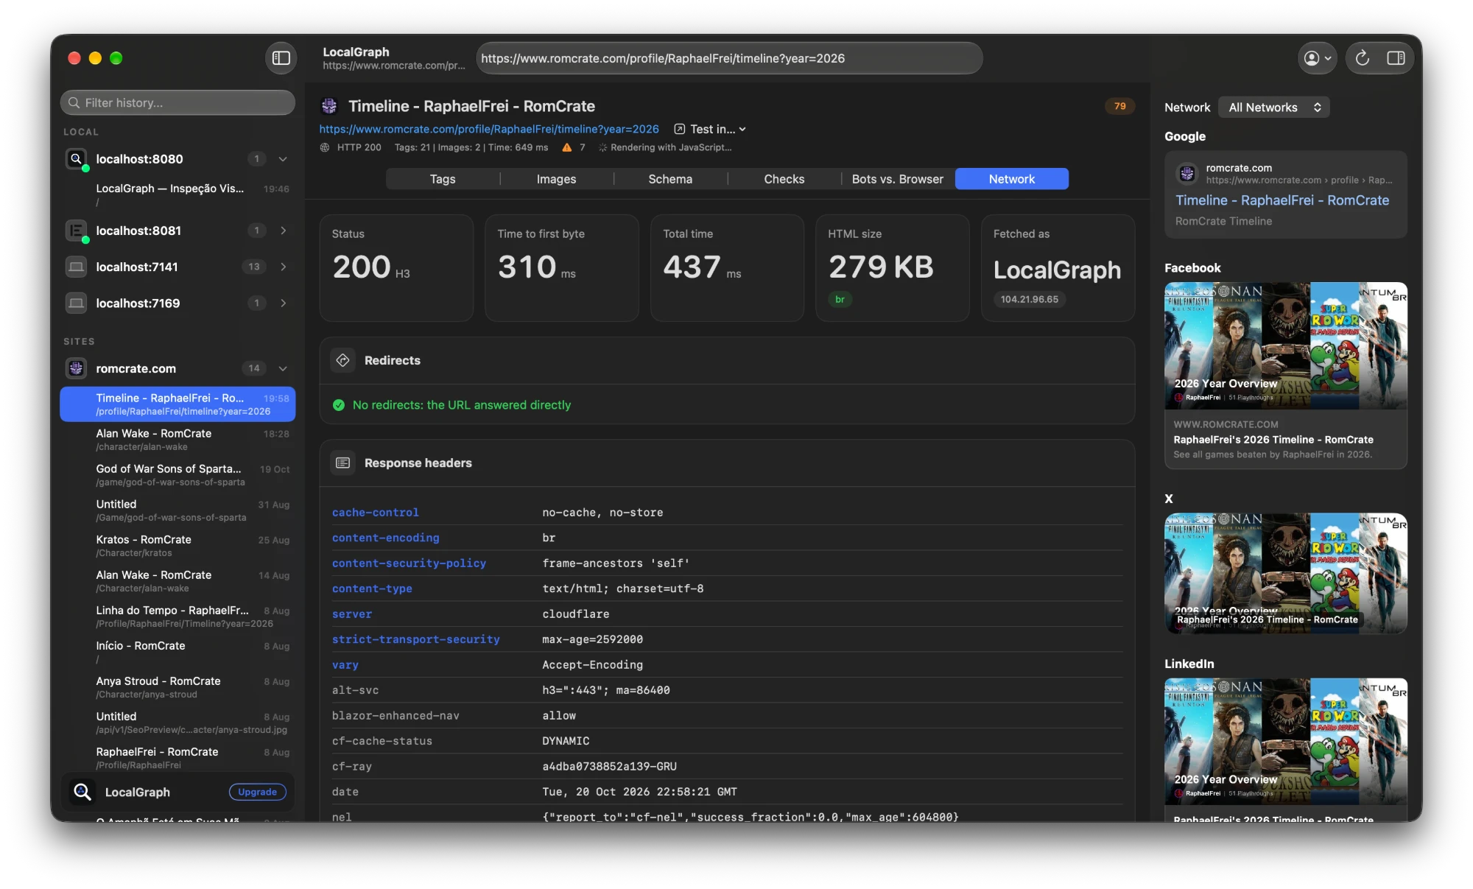The height and width of the screenshot is (889, 1473).
Task: Open the romcrate.com timeline URL link
Action: 489,129
